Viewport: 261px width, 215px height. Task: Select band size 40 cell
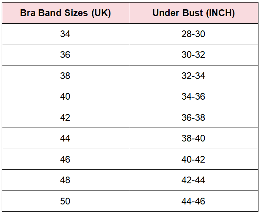point(66,97)
